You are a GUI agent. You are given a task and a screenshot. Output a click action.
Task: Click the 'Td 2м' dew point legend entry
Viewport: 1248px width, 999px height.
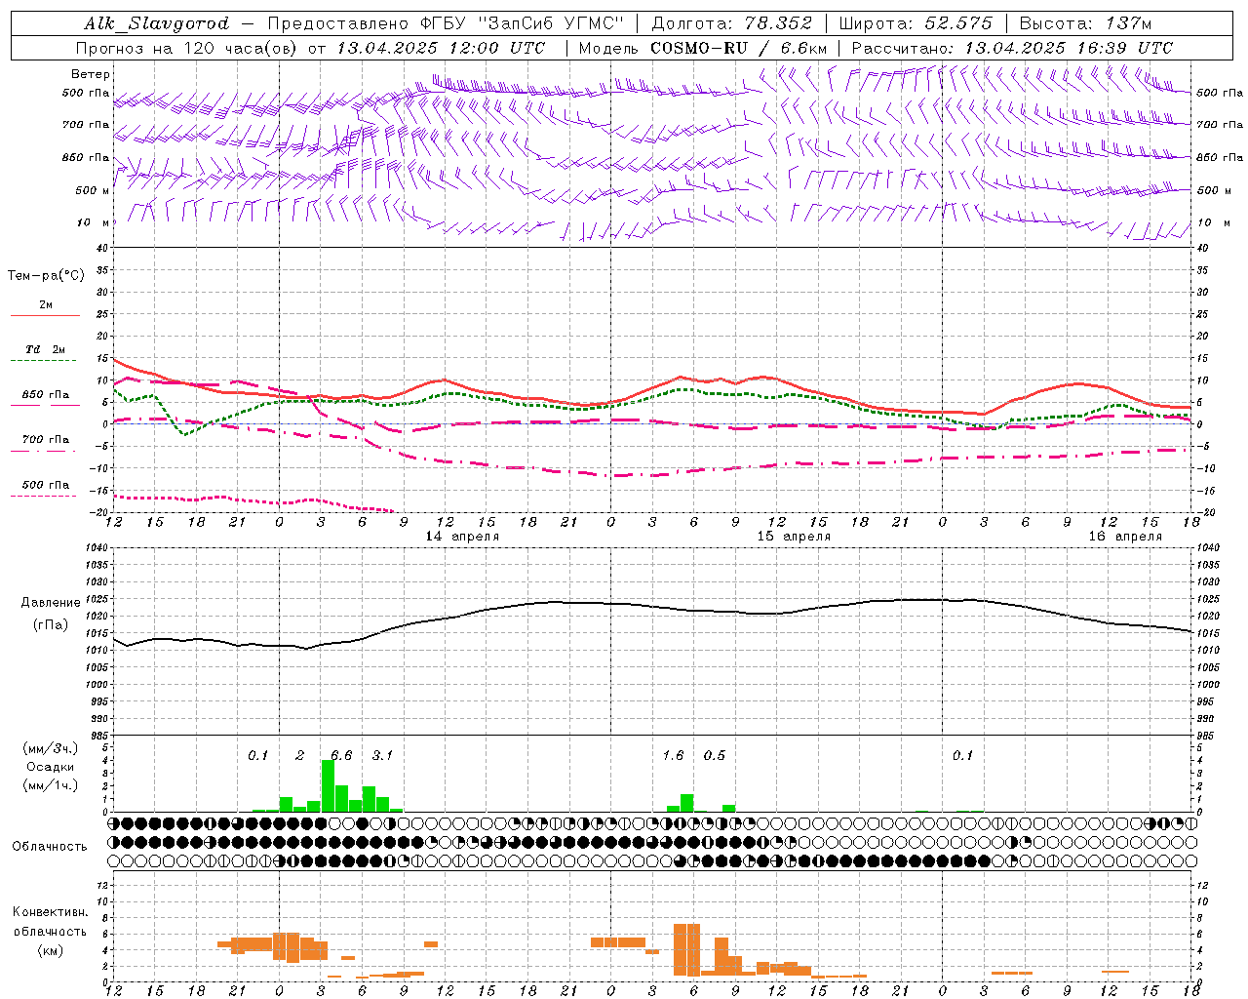[45, 349]
